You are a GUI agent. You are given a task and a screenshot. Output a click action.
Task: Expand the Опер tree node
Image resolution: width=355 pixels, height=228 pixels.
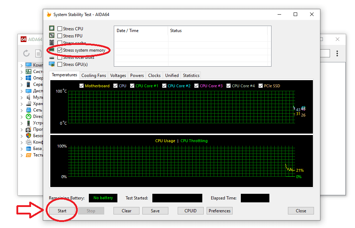coord(21,78)
